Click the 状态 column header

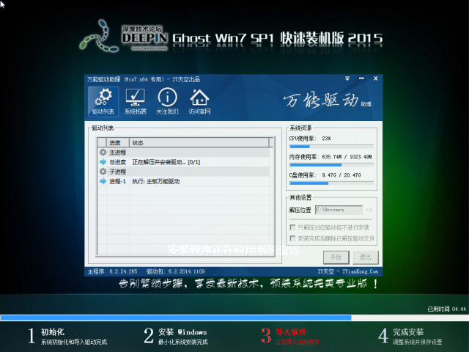click(x=199, y=142)
